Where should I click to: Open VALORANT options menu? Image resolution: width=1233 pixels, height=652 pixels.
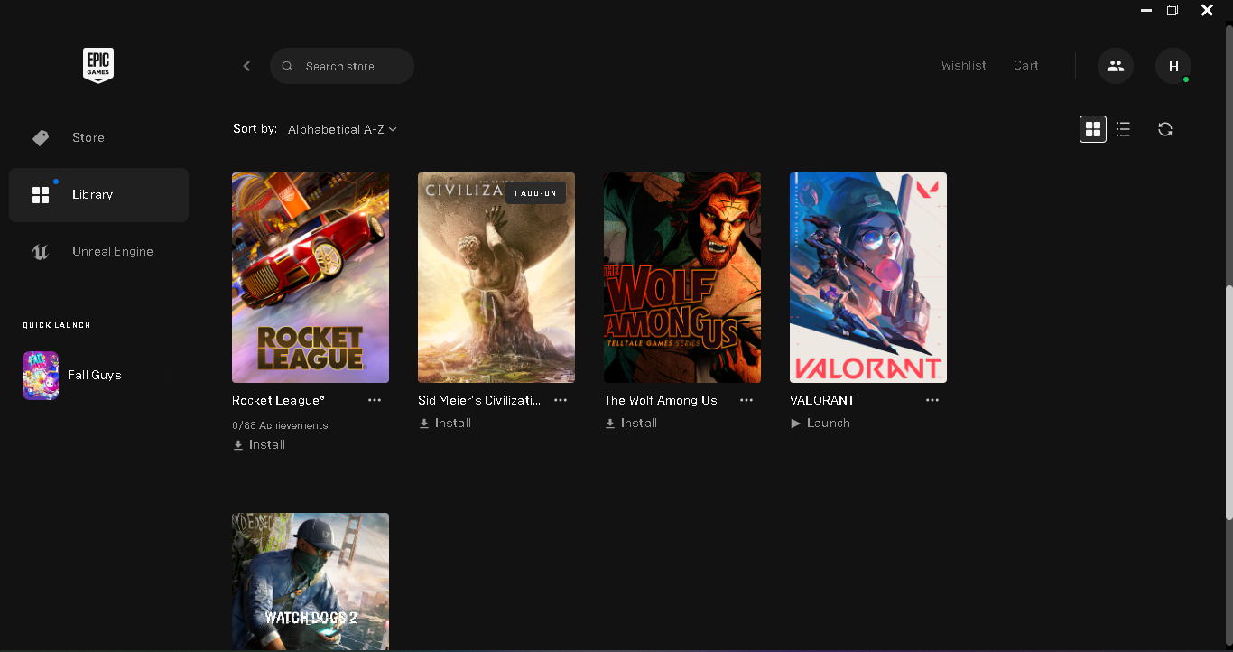932,400
